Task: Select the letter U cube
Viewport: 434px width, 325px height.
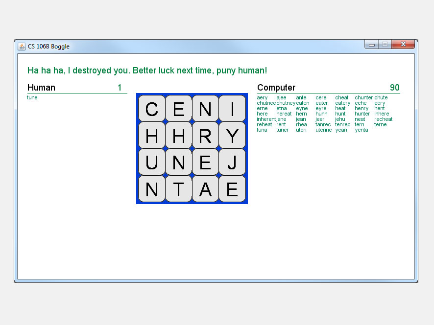Action: (152, 162)
